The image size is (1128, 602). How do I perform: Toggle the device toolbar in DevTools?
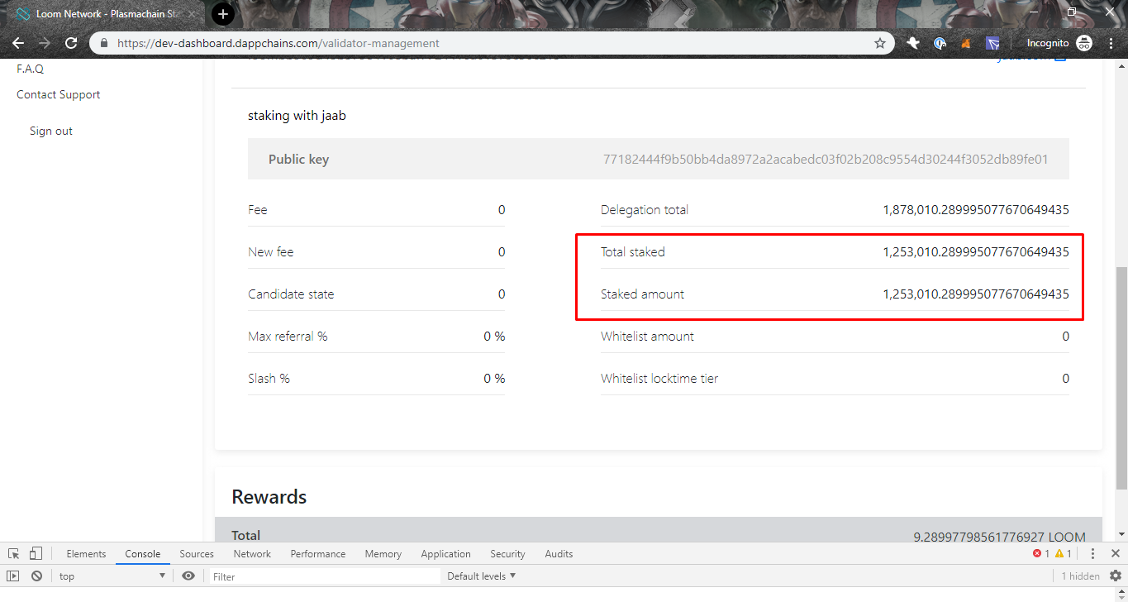(36, 552)
